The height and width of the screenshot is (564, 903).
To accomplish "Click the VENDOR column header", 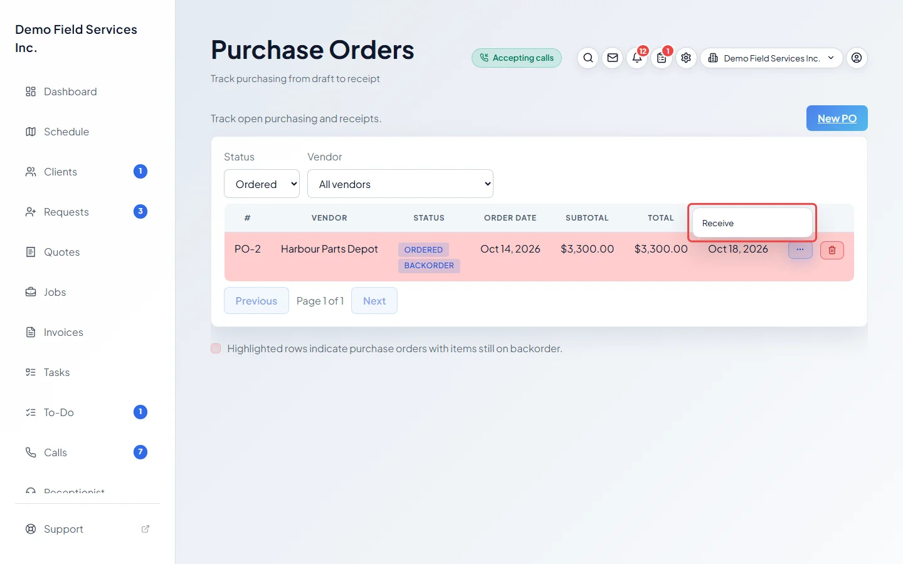I will 329,218.
